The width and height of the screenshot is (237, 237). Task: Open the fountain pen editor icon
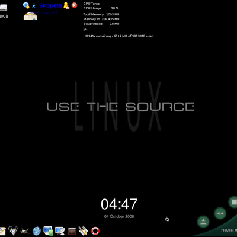83,230
